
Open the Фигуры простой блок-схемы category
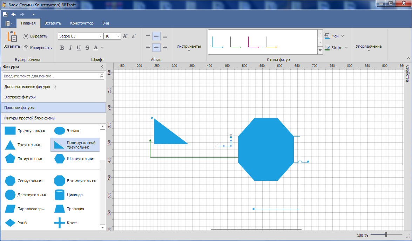30,118
